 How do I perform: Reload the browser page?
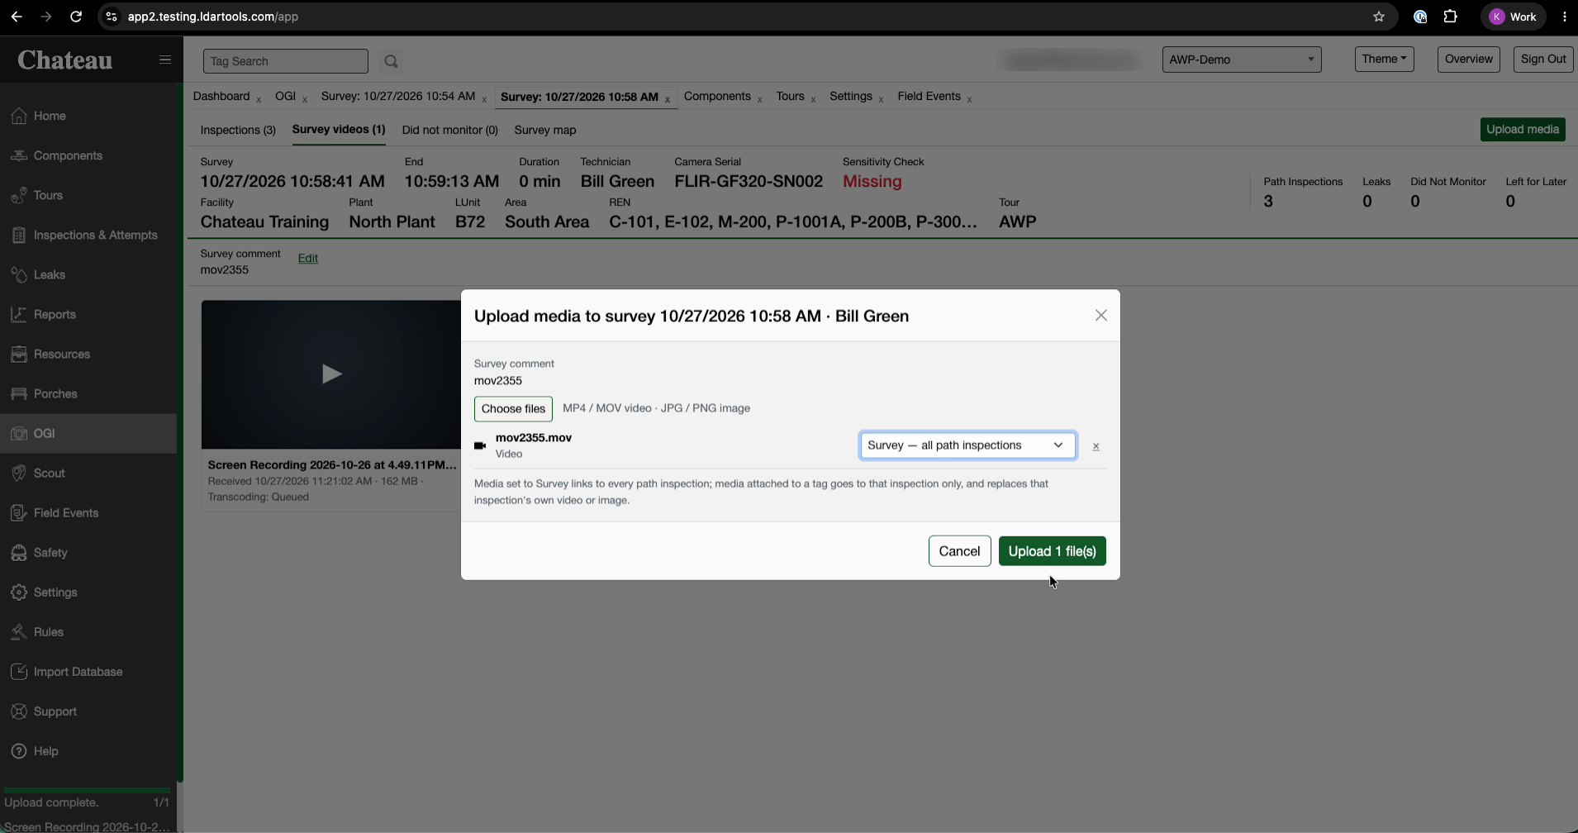[76, 17]
